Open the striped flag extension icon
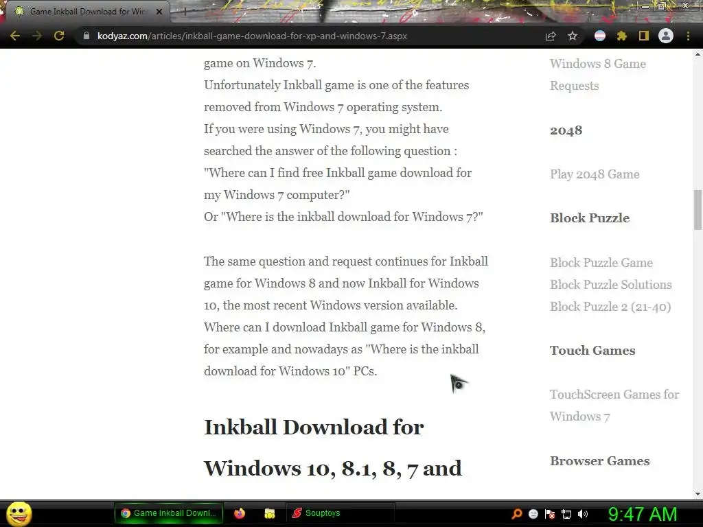703x527 pixels. coord(600,36)
